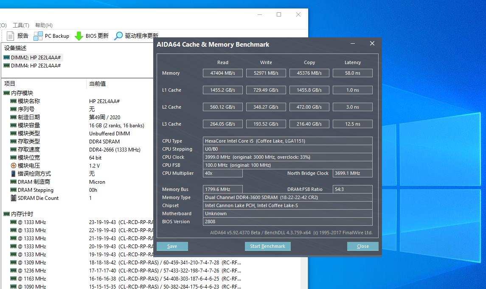Click Start Benchmark button
The image size is (486, 289).
coord(267,246)
